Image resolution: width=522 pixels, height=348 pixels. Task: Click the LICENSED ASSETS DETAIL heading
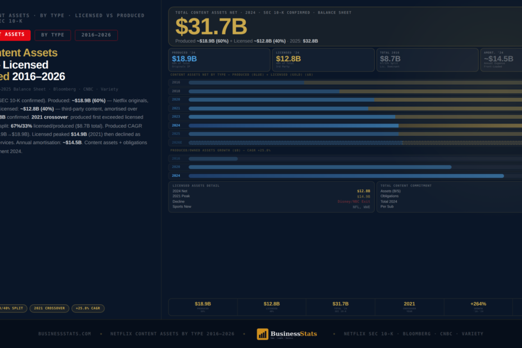tap(196, 186)
